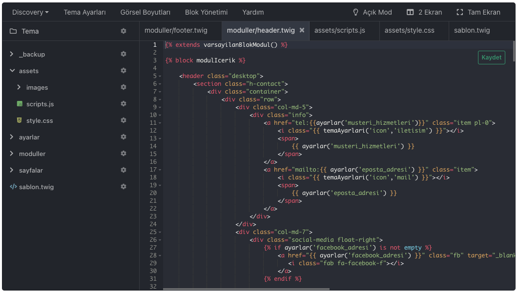This screenshot has width=518, height=293.
Task: Open gear options for assets folder
Action: [124, 71]
